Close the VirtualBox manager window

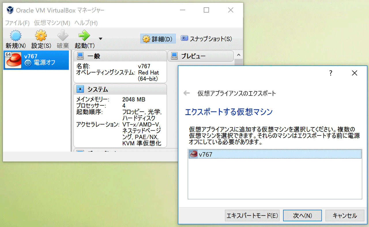pyautogui.click(x=231, y=10)
